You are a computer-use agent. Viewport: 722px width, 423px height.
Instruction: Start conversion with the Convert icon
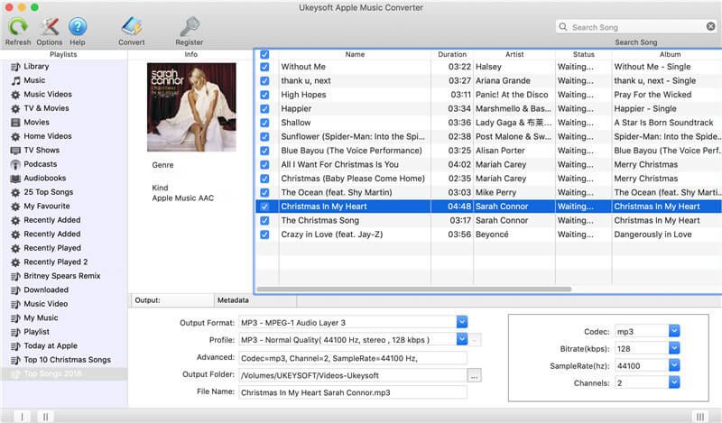132,26
